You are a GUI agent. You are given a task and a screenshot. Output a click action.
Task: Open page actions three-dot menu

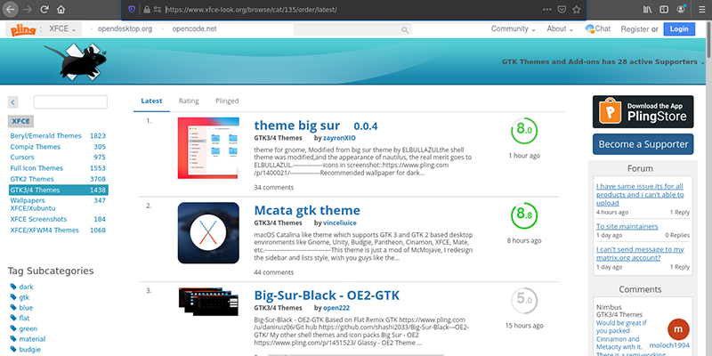547,10
